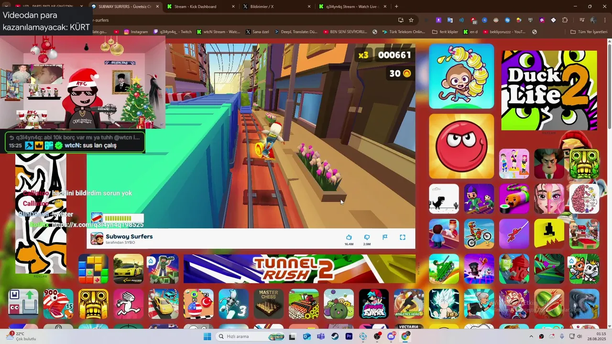Image resolution: width=612 pixels, height=344 pixels.
Task: Open Outlook from the taskbar
Action: 306,336
